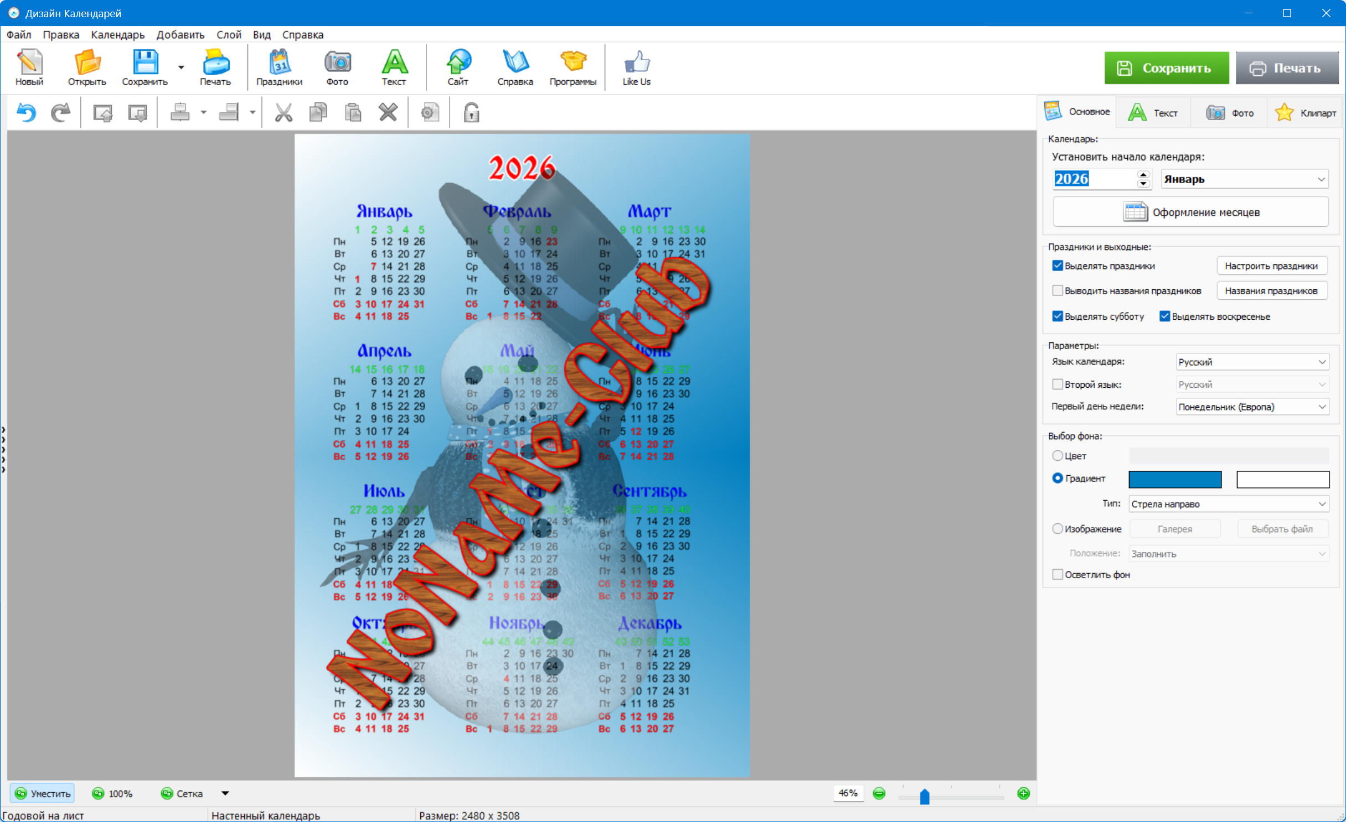Click the Оформление месяцев button
This screenshot has width=1346, height=822.
coord(1190,212)
